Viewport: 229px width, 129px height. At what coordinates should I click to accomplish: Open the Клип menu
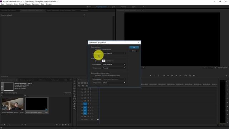16,4
